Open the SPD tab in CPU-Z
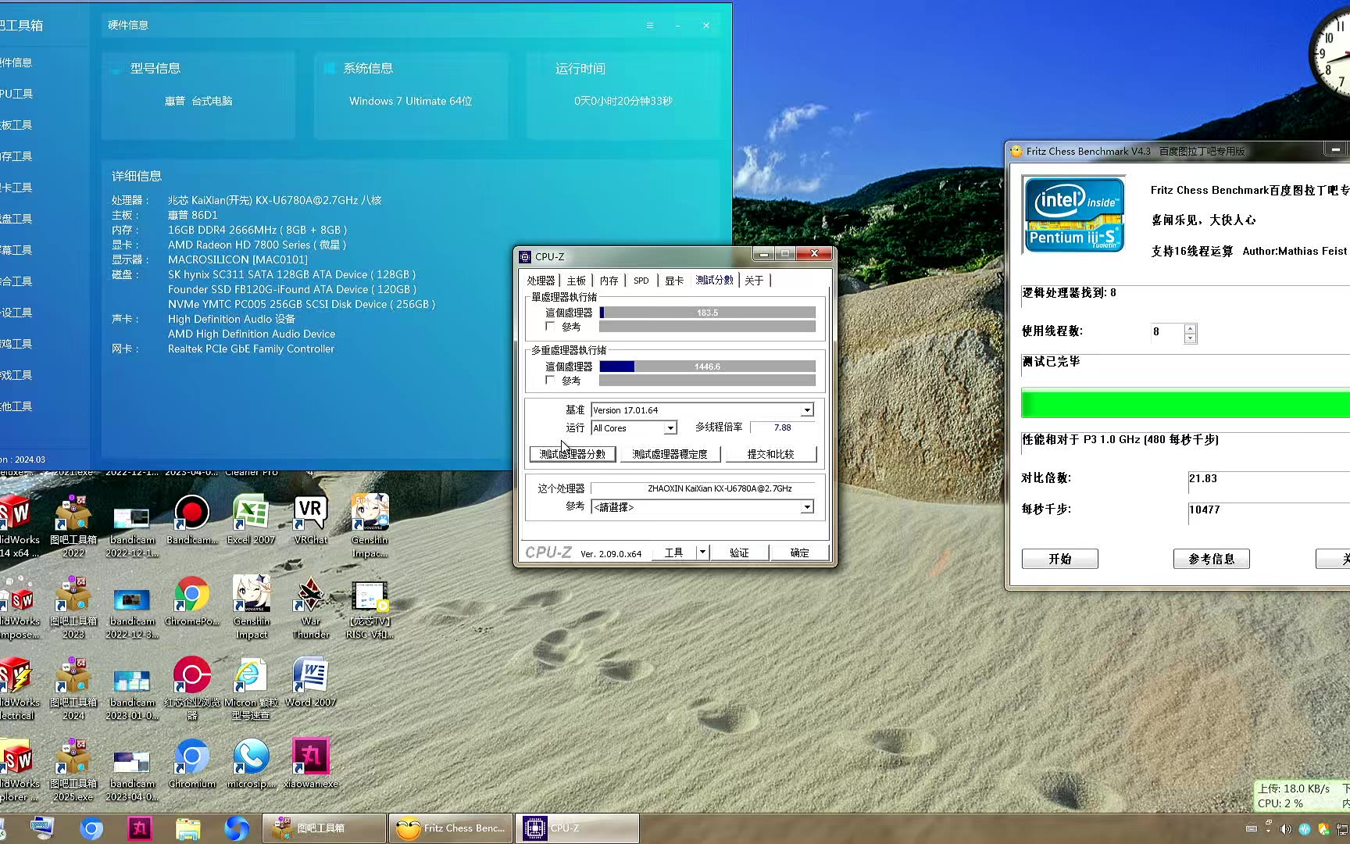1350x844 pixels. pos(641,281)
